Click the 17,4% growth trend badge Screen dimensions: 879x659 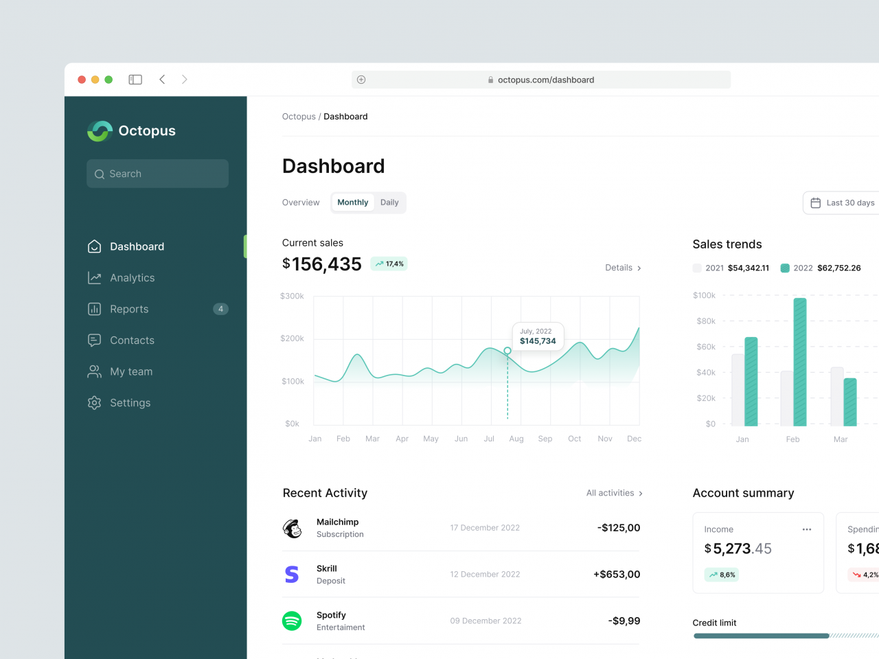tap(389, 264)
